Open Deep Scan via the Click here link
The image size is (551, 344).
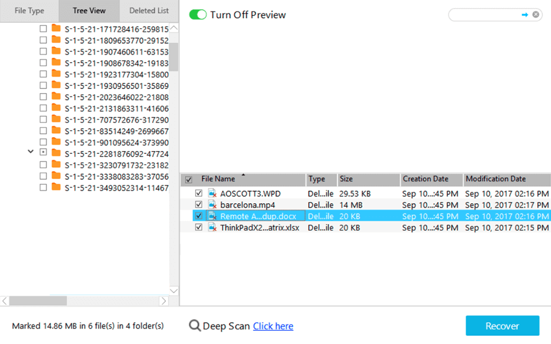273,326
